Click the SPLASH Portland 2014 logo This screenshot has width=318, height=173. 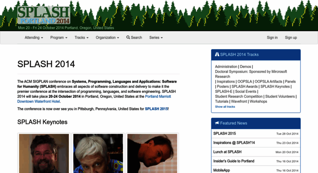(44, 15)
